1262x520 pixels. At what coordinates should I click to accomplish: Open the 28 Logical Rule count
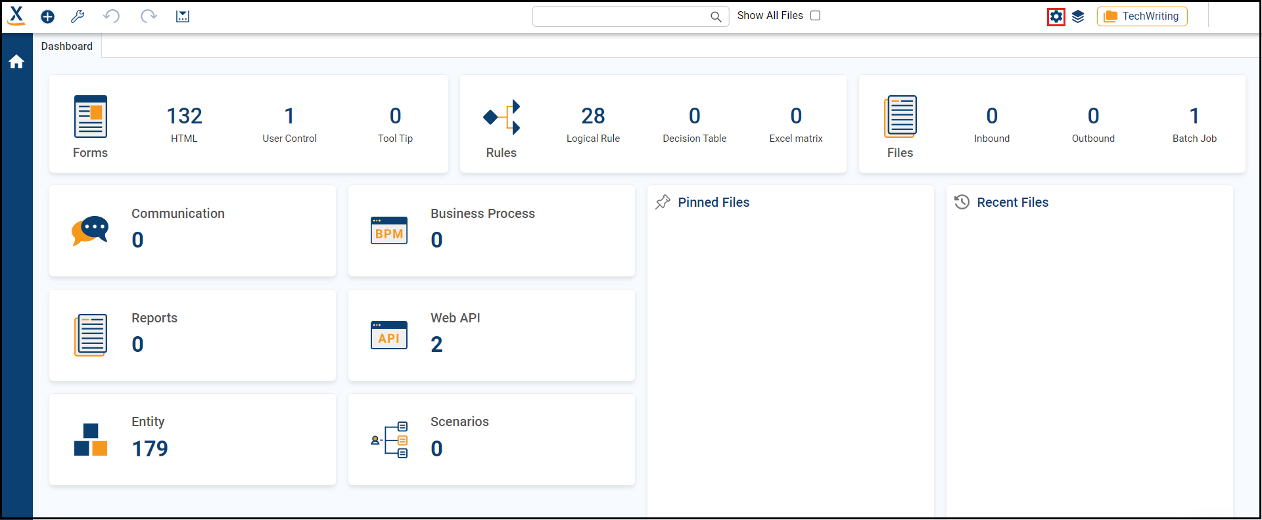pyautogui.click(x=593, y=123)
